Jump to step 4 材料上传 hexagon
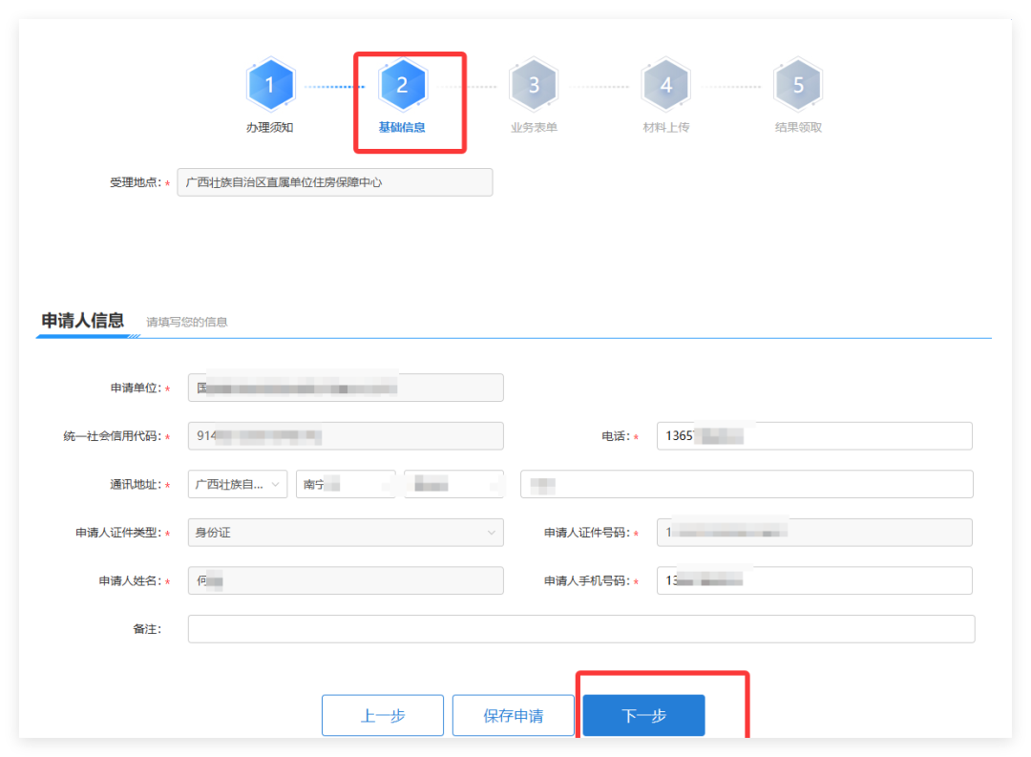 pyautogui.click(x=665, y=86)
